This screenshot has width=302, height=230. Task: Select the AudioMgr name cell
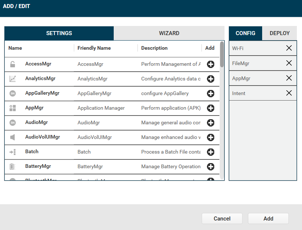point(37,122)
